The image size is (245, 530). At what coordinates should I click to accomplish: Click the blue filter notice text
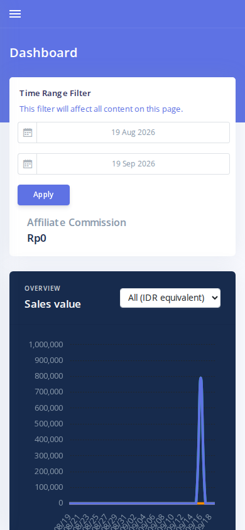(x=101, y=109)
